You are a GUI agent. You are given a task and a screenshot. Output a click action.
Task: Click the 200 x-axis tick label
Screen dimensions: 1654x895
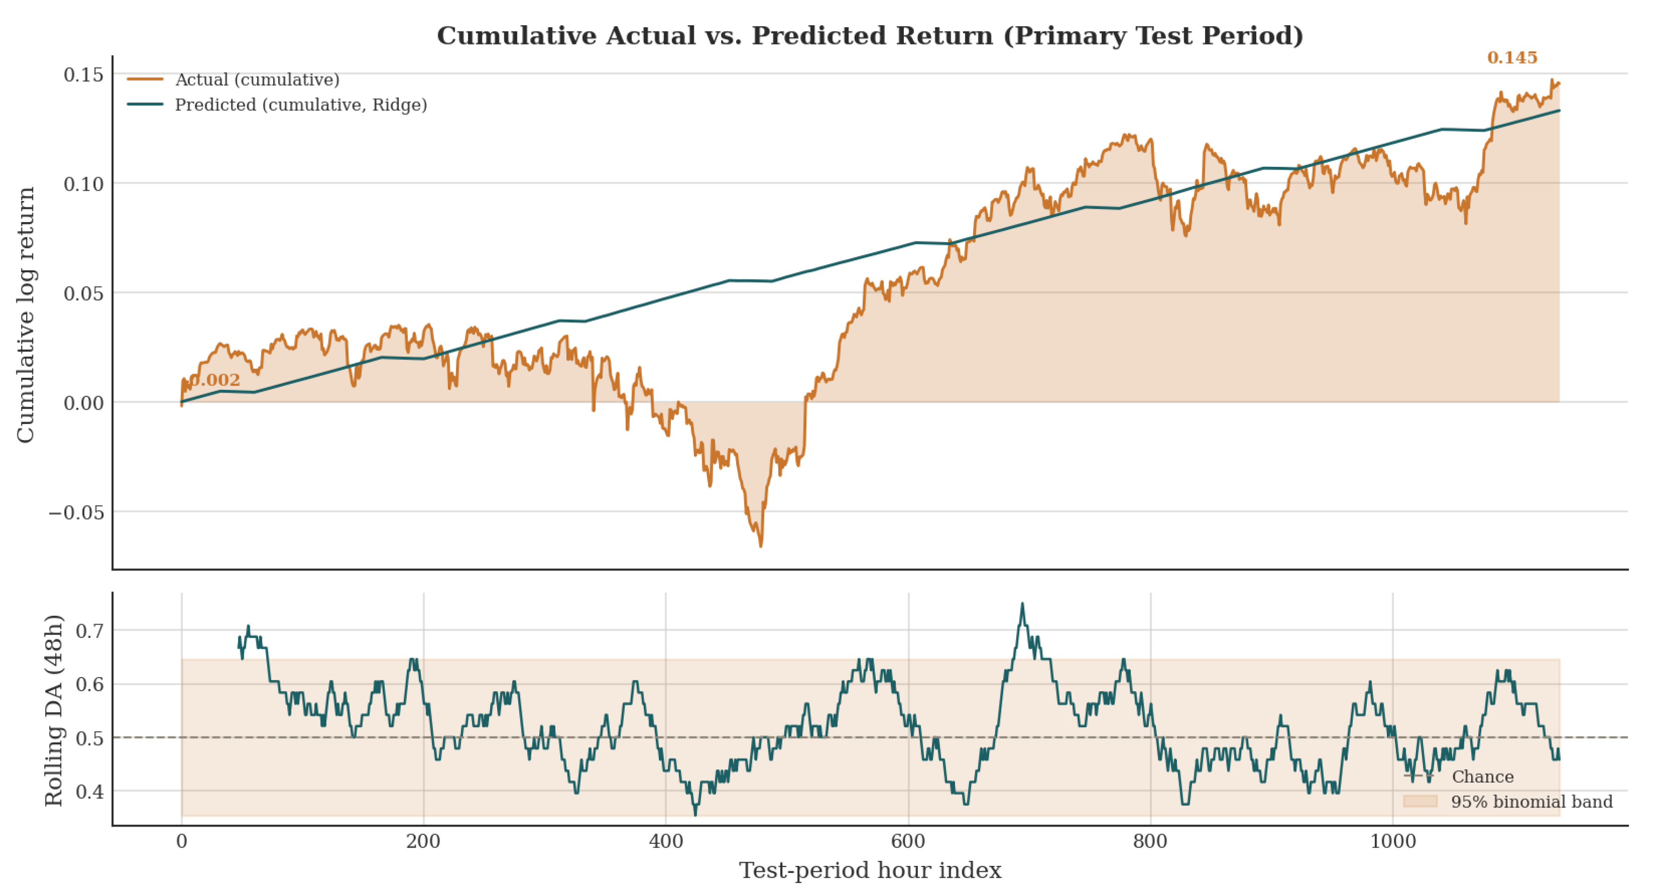(423, 841)
